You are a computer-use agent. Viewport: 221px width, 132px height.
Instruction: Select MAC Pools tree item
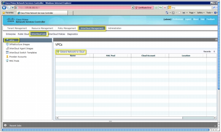pos(14,61)
